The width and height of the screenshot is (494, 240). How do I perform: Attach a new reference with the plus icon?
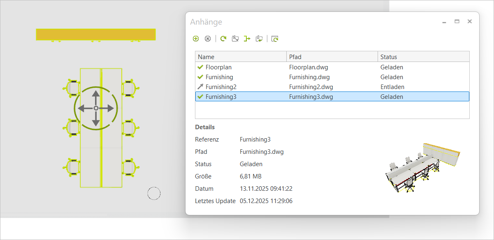tap(196, 38)
